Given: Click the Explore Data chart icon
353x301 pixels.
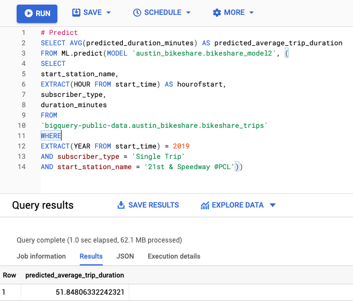Looking at the screenshot, I should pos(205,205).
